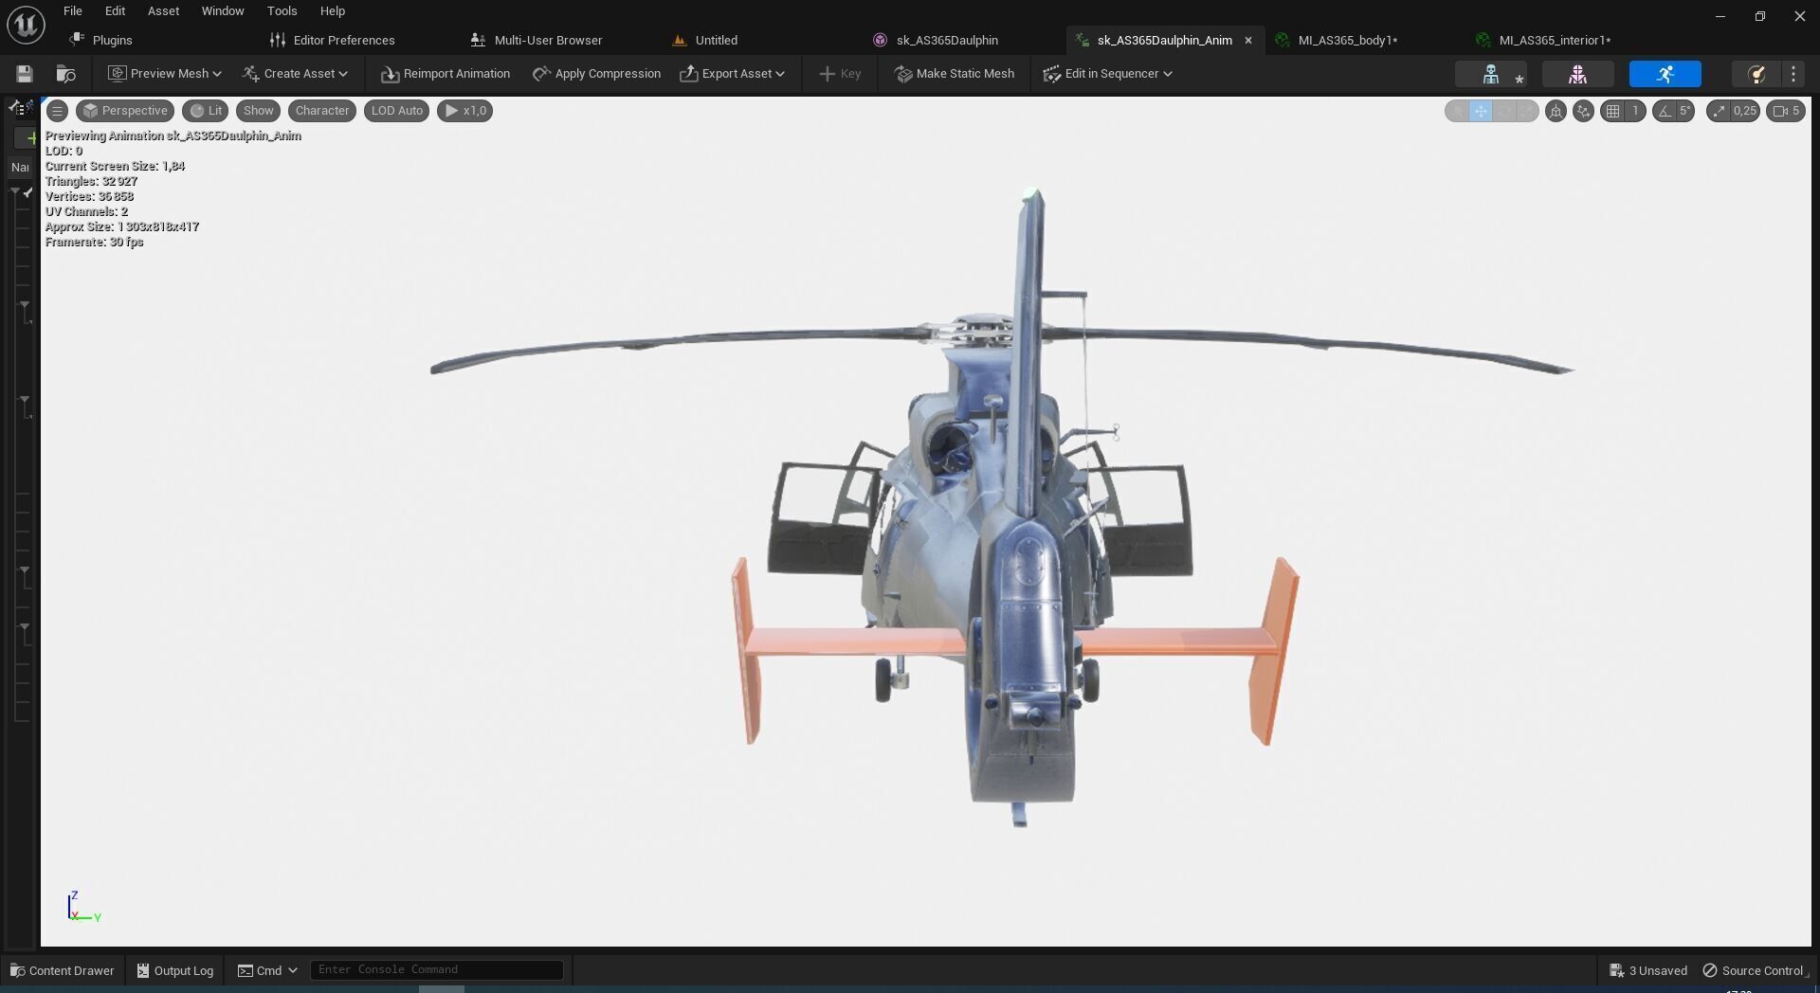The height and width of the screenshot is (993, 1820).
Task: Open grid snap size value 1
Action: [1635, 111]
